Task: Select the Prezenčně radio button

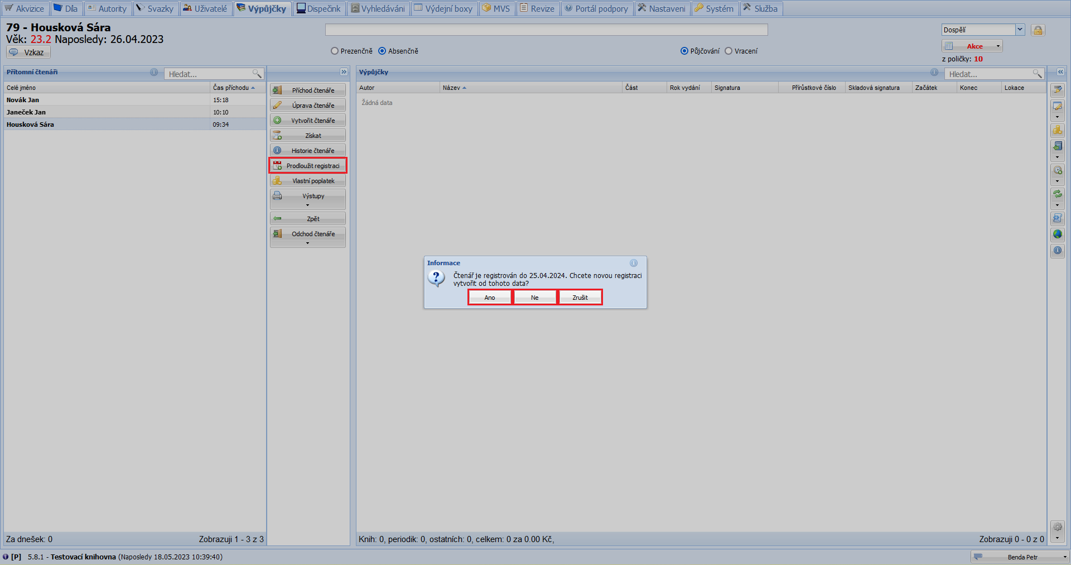Action: point(335,51)
